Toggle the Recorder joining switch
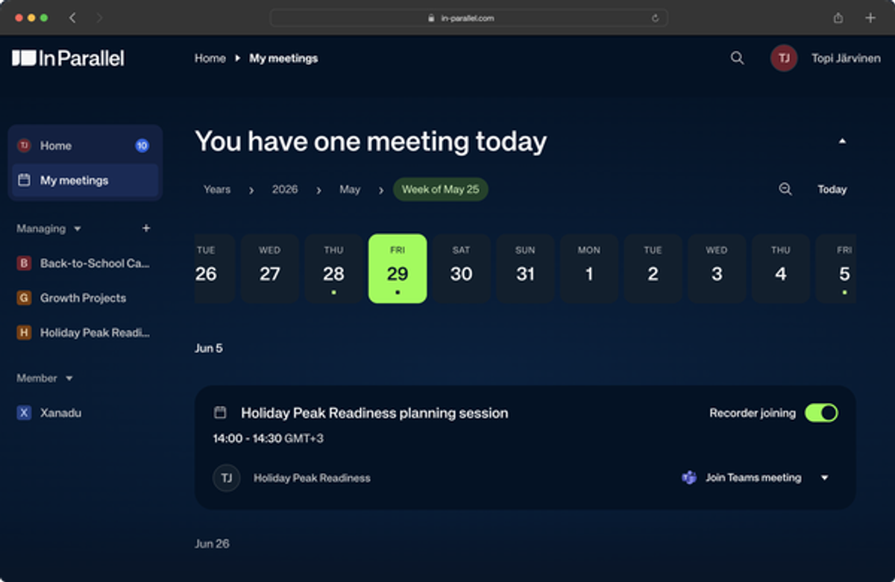 pos(821,413)
